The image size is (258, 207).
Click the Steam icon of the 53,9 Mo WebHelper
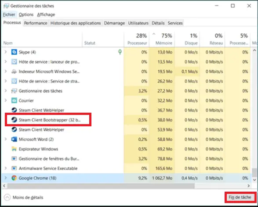(14, 129)
